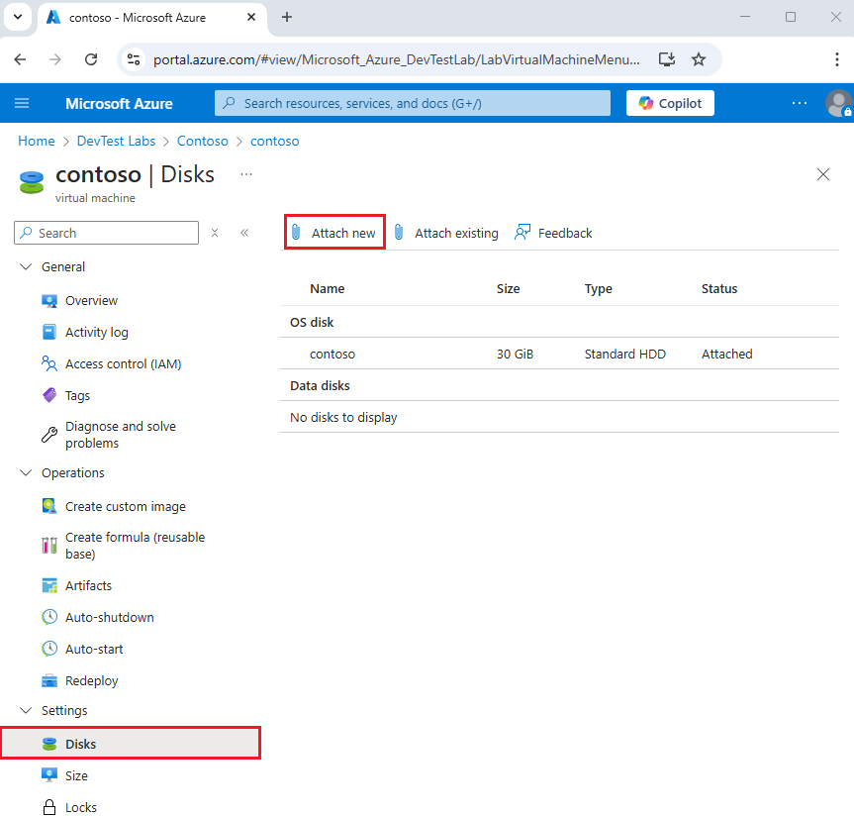Hide the sidebar with double-chevron collapse control
Screen dimensions: 854x816
click(x=244, y=233)
